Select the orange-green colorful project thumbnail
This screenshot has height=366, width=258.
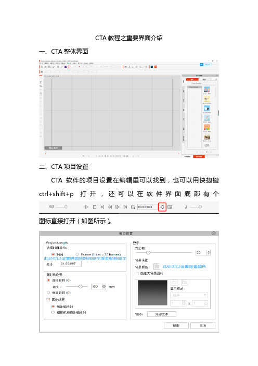pyautogui.click(x=207, y=127)
